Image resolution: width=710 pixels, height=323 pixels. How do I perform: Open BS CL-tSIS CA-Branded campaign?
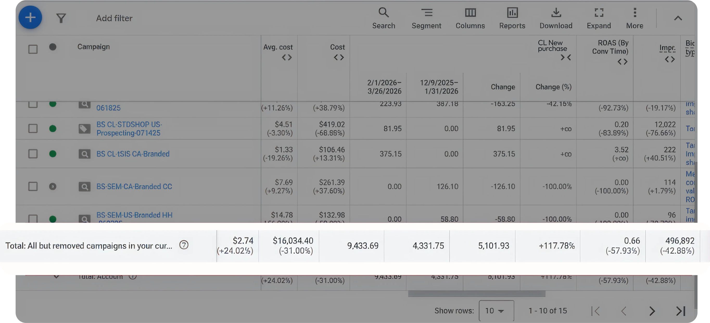click(x=133, y=154)
